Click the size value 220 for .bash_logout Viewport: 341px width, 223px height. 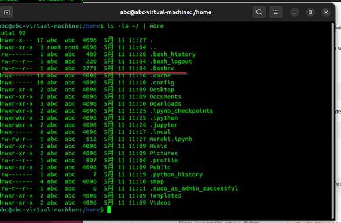click(x=91, y=61)
